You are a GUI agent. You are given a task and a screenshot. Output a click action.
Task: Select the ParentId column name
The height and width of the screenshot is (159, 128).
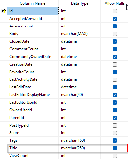pos(33,118)
